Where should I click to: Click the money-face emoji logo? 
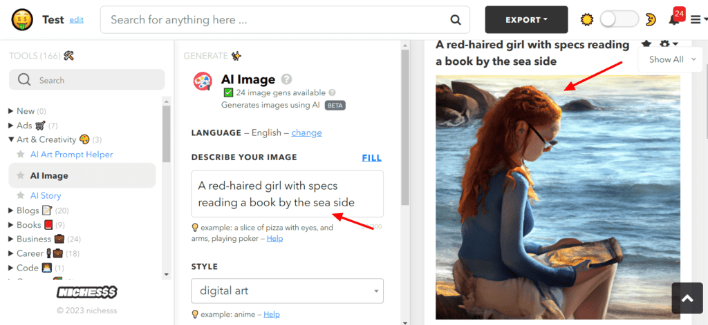click(22, 20)
